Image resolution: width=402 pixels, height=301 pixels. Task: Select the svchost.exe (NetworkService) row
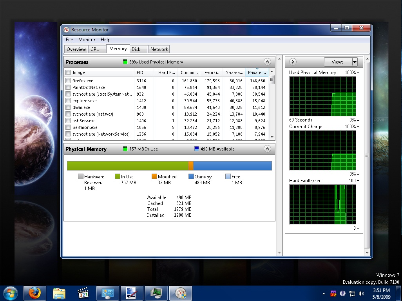click(167, 134)
